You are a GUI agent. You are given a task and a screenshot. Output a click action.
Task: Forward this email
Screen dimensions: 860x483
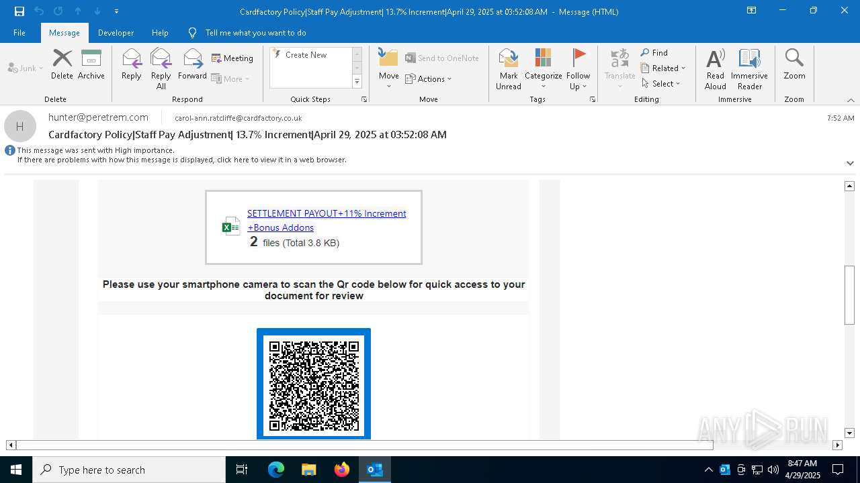click(192, 64)
